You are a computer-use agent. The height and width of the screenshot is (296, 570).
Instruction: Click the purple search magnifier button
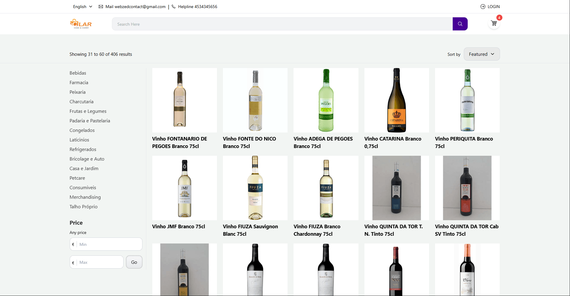(x=460, y=24)
